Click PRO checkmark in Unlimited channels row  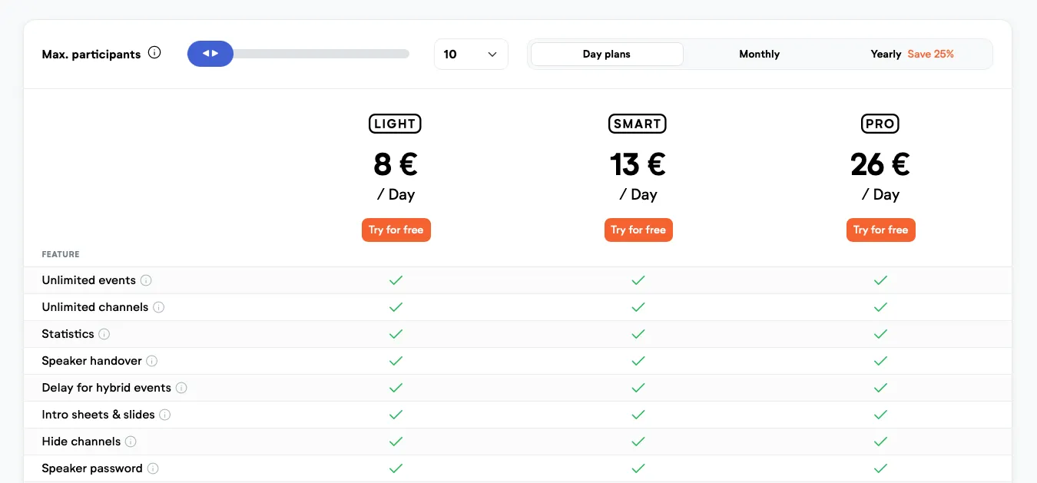pos(880,307)
